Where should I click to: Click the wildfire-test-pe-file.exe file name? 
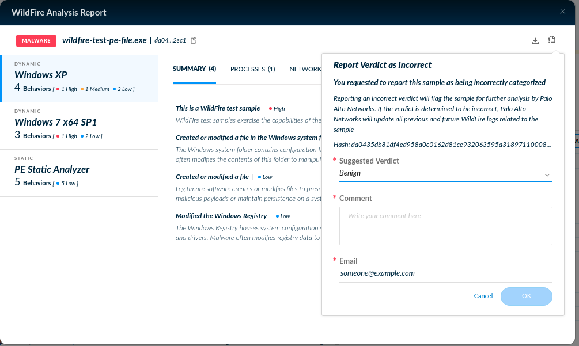pos(104,40)
